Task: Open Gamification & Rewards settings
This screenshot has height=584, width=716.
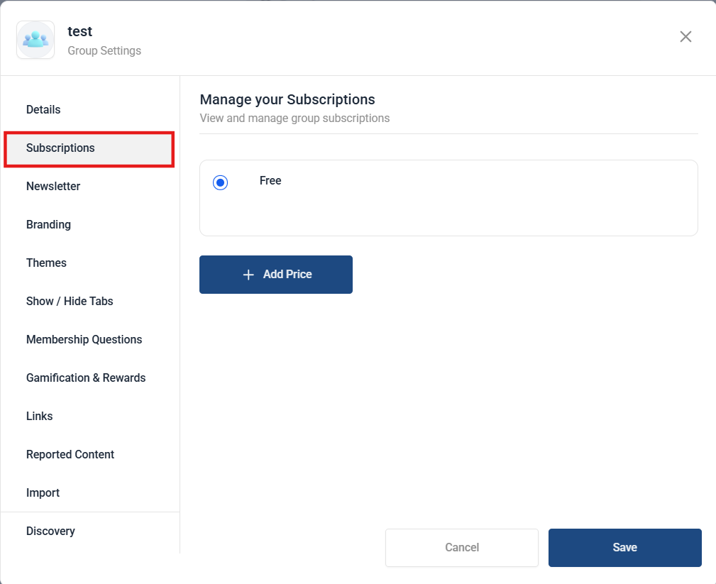Action: (86, 378)
